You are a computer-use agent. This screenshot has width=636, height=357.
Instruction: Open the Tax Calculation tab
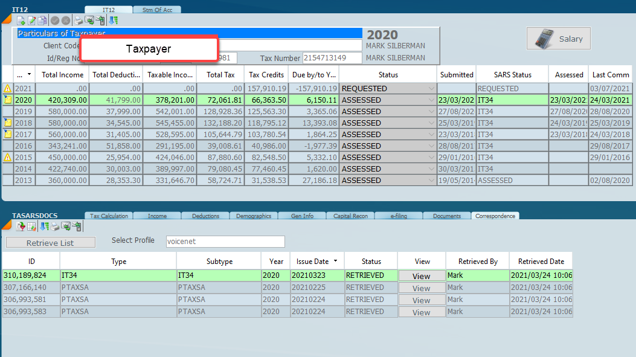109,216
